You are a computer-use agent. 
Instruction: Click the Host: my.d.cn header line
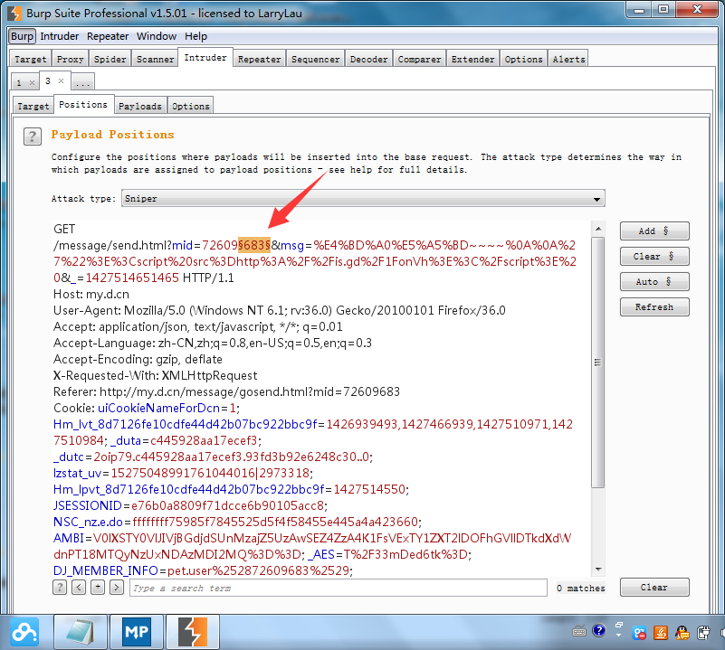(91, 295)
